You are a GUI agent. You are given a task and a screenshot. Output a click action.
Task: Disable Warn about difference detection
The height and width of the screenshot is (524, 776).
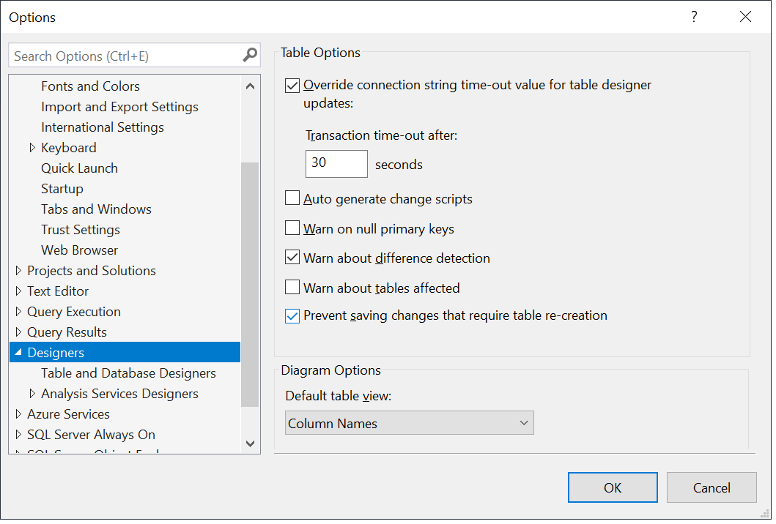click(292, 257)
